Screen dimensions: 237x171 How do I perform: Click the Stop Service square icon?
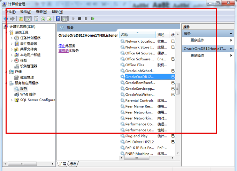click(x=79, y=18)
